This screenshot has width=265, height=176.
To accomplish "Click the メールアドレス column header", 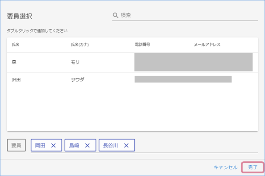I will (207, 45).
